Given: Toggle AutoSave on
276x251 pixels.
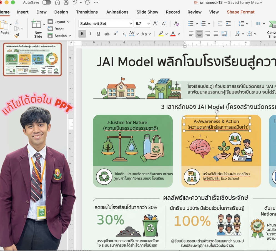Looking at the screenshot, I should coord(47,2).
